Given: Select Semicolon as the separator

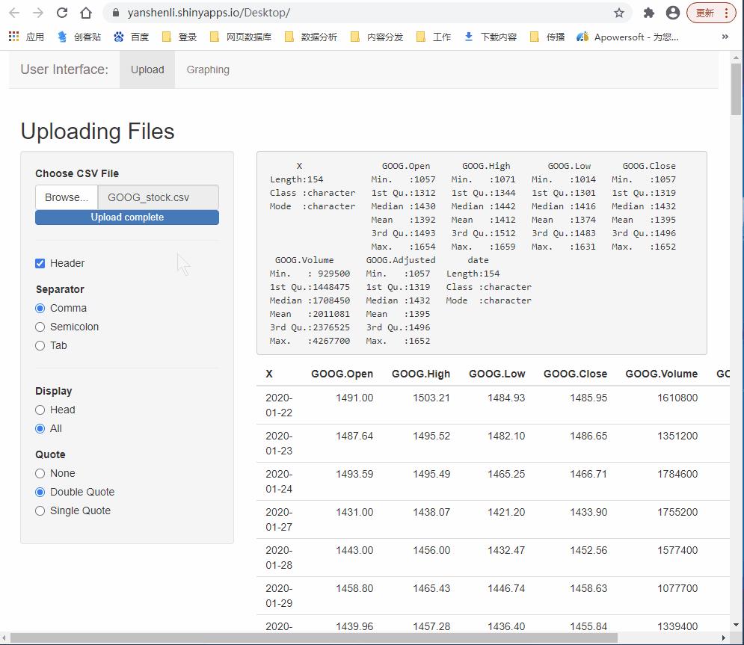Looking at the screenshot, I should pyautogui.click(x=40, y=327).
